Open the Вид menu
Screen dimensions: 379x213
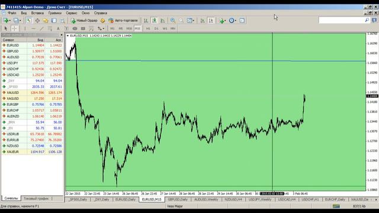24,13
